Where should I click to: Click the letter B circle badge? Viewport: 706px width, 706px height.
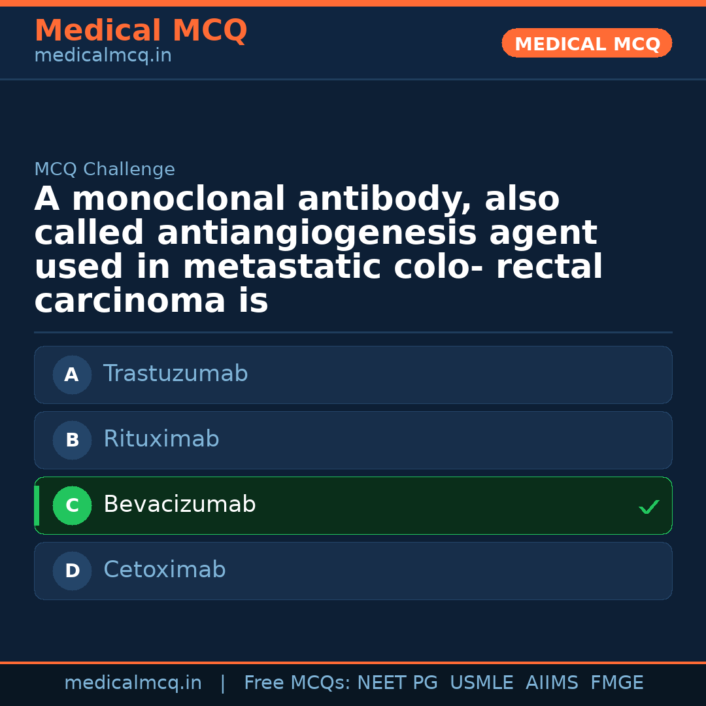[x=72, y=441]
